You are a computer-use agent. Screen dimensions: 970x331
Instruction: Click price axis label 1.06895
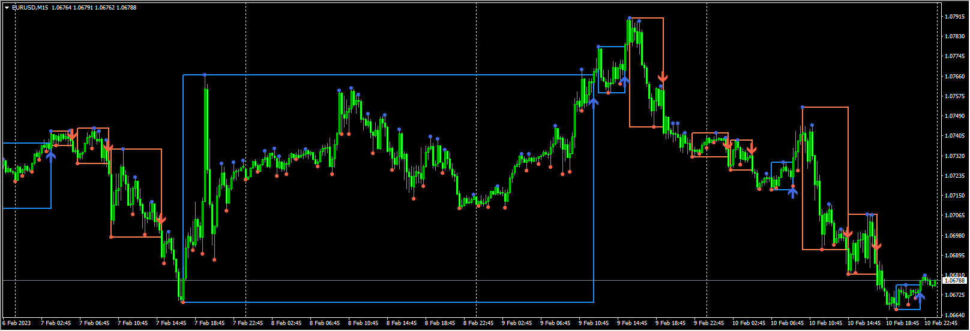click(x=955, y=255)
